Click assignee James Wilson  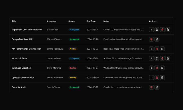[54, 58]
